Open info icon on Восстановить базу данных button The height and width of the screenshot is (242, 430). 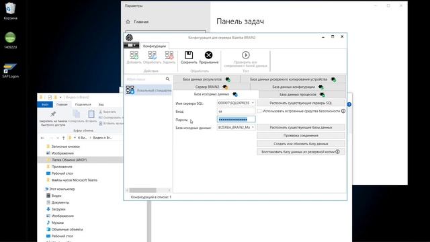(x=337, y=151)
